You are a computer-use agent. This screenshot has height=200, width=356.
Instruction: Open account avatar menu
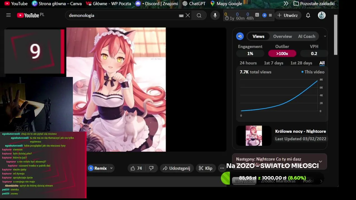tap(322, 15)
